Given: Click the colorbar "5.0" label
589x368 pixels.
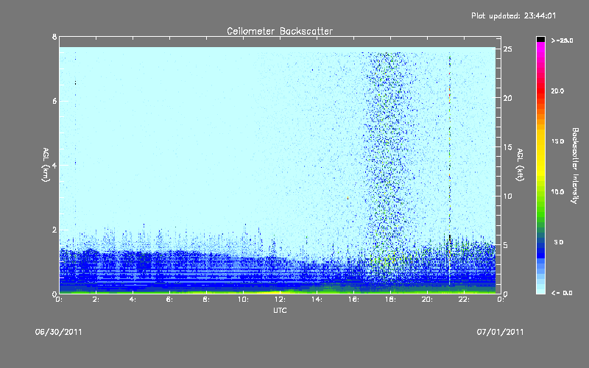Looking at the screenshot, I should coord(558,243).
